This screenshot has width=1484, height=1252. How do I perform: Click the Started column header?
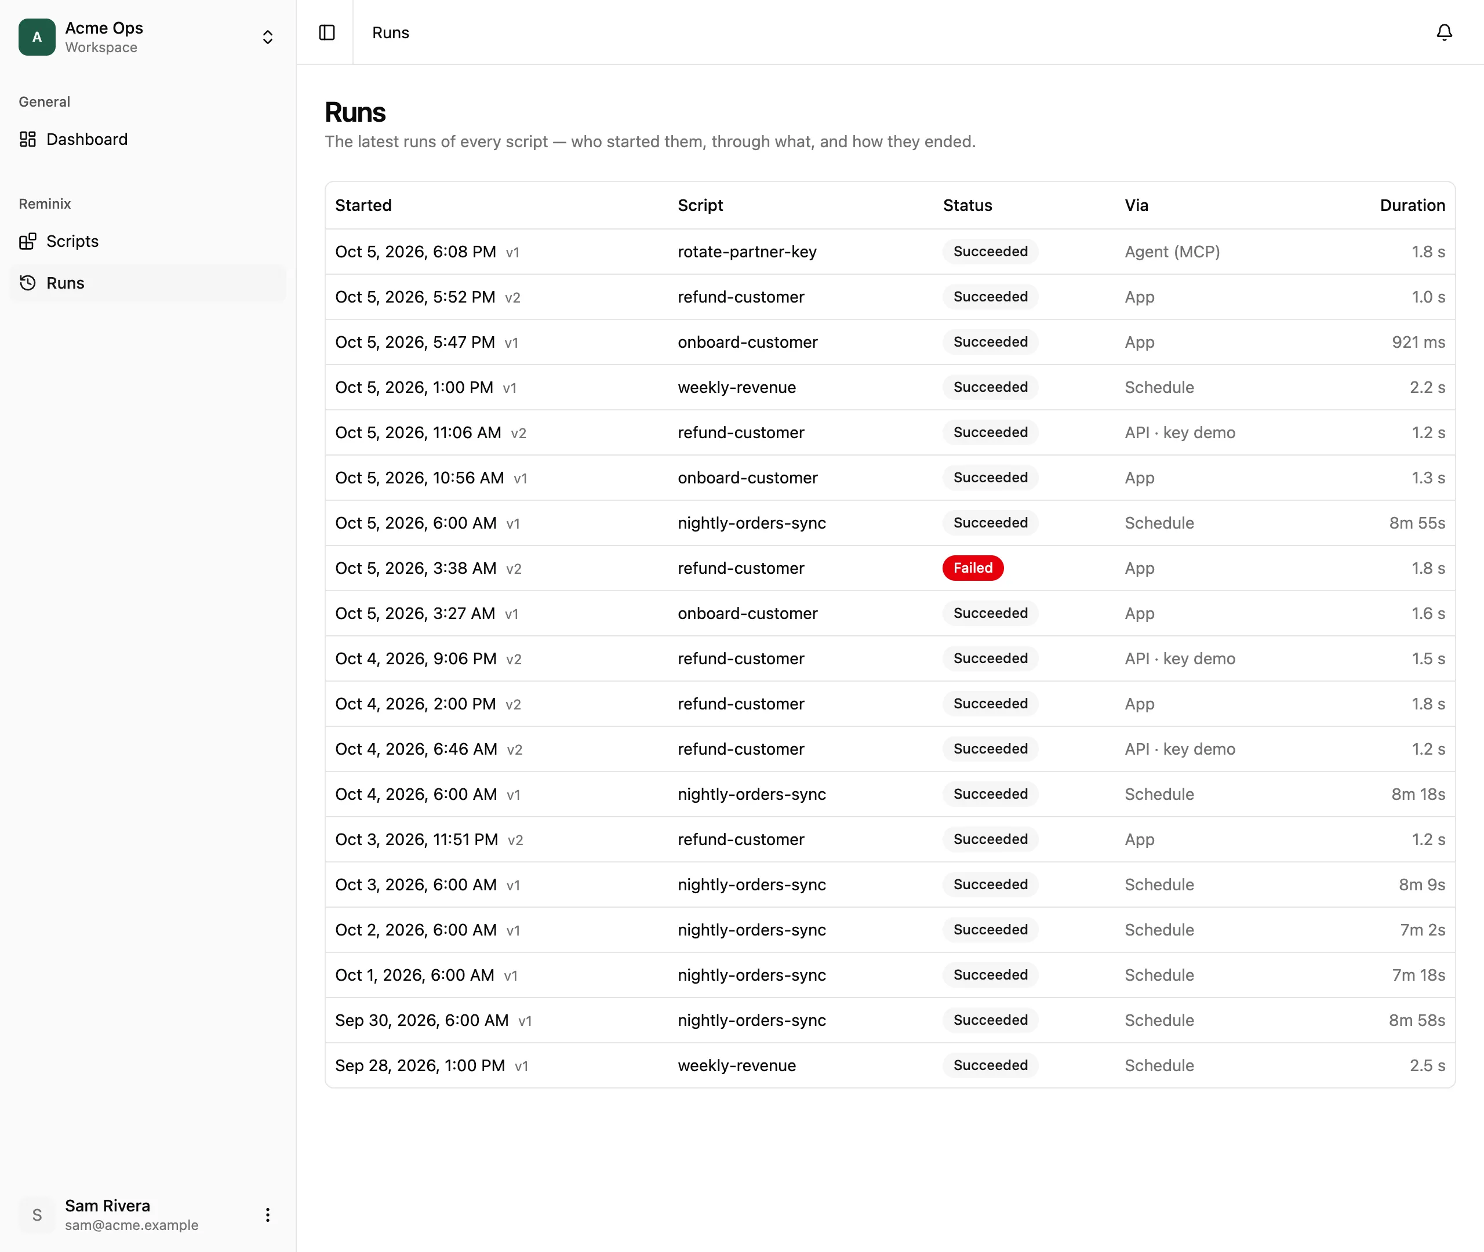[x=363, y=205]
